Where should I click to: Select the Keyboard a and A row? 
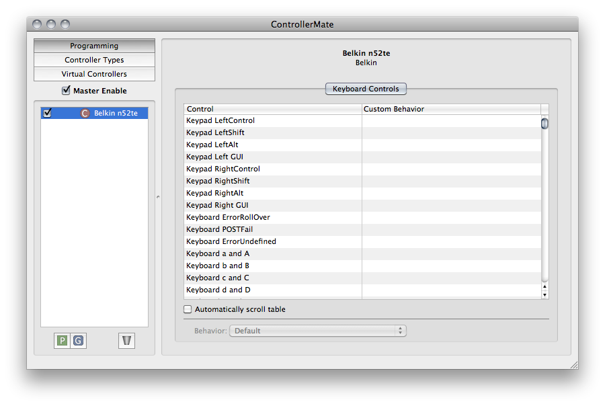pos(363,253)
